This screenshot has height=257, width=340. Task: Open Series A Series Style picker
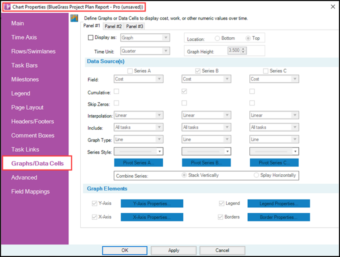pyautogui.click(x=139, y=152)
